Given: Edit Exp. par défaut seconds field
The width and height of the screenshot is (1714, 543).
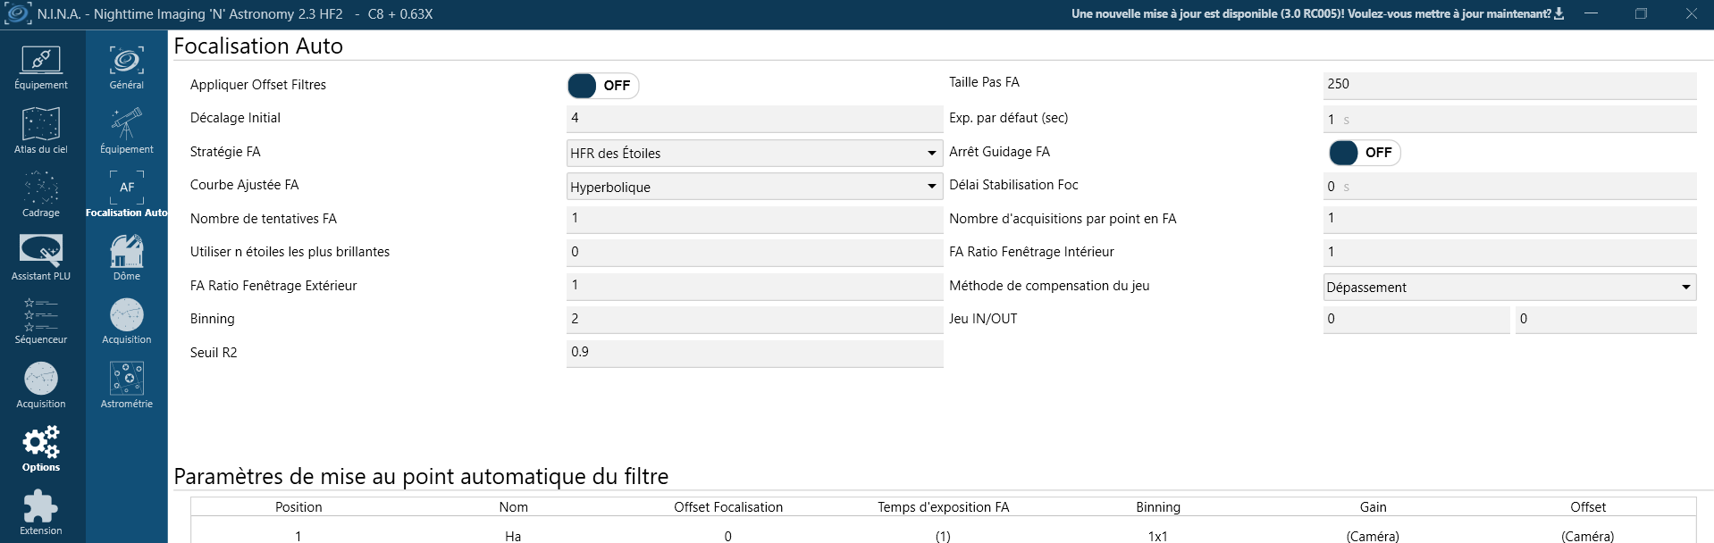Looking at the screenshot, I should point(1509,119).
